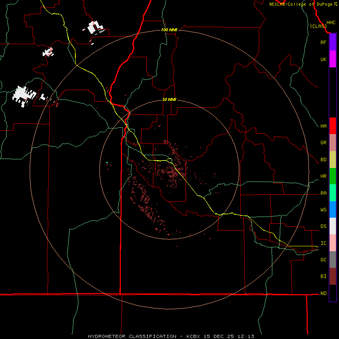
Task: Click the BD legend label
Action: click(323, 160)
